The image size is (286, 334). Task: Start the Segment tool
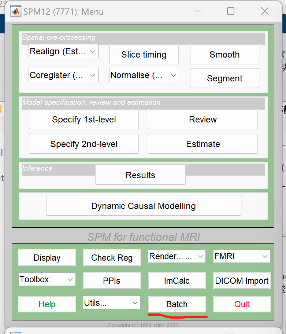(x=224, y=78)
